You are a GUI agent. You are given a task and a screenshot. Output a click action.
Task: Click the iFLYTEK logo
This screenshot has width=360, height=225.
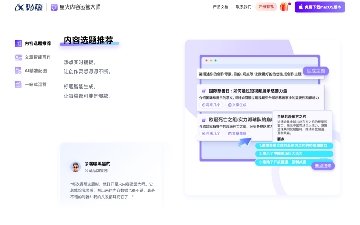point(29,7)
